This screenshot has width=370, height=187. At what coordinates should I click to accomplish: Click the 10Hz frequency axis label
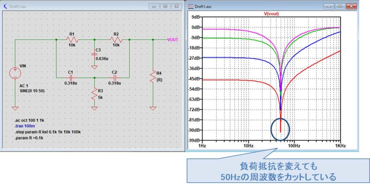pyautogui.click(x=248, y=146)
